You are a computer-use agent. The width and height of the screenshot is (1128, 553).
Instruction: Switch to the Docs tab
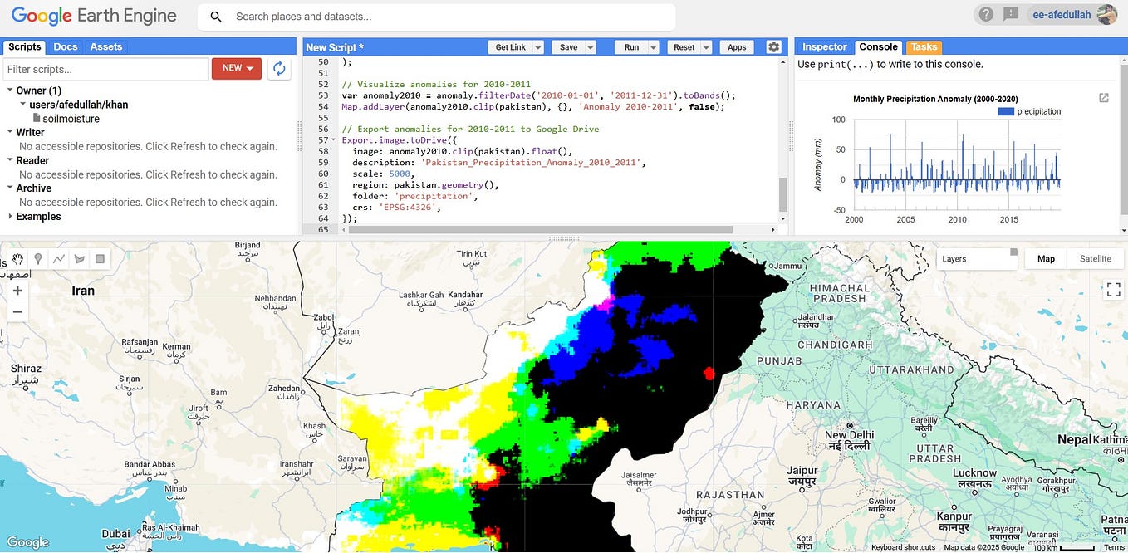(65, 46)
